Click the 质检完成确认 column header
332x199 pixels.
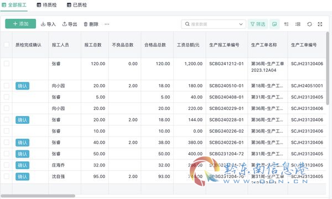pyautogui.click(x=30, y=45)
